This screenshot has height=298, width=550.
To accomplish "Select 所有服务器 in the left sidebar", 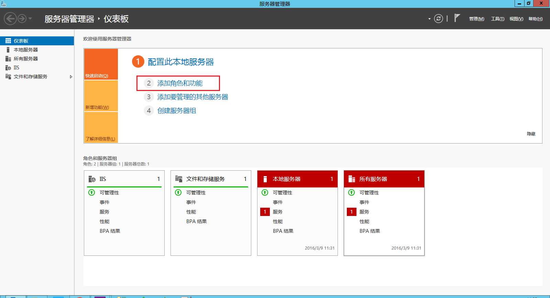I will pyautogui.click(x=37, y=59).
